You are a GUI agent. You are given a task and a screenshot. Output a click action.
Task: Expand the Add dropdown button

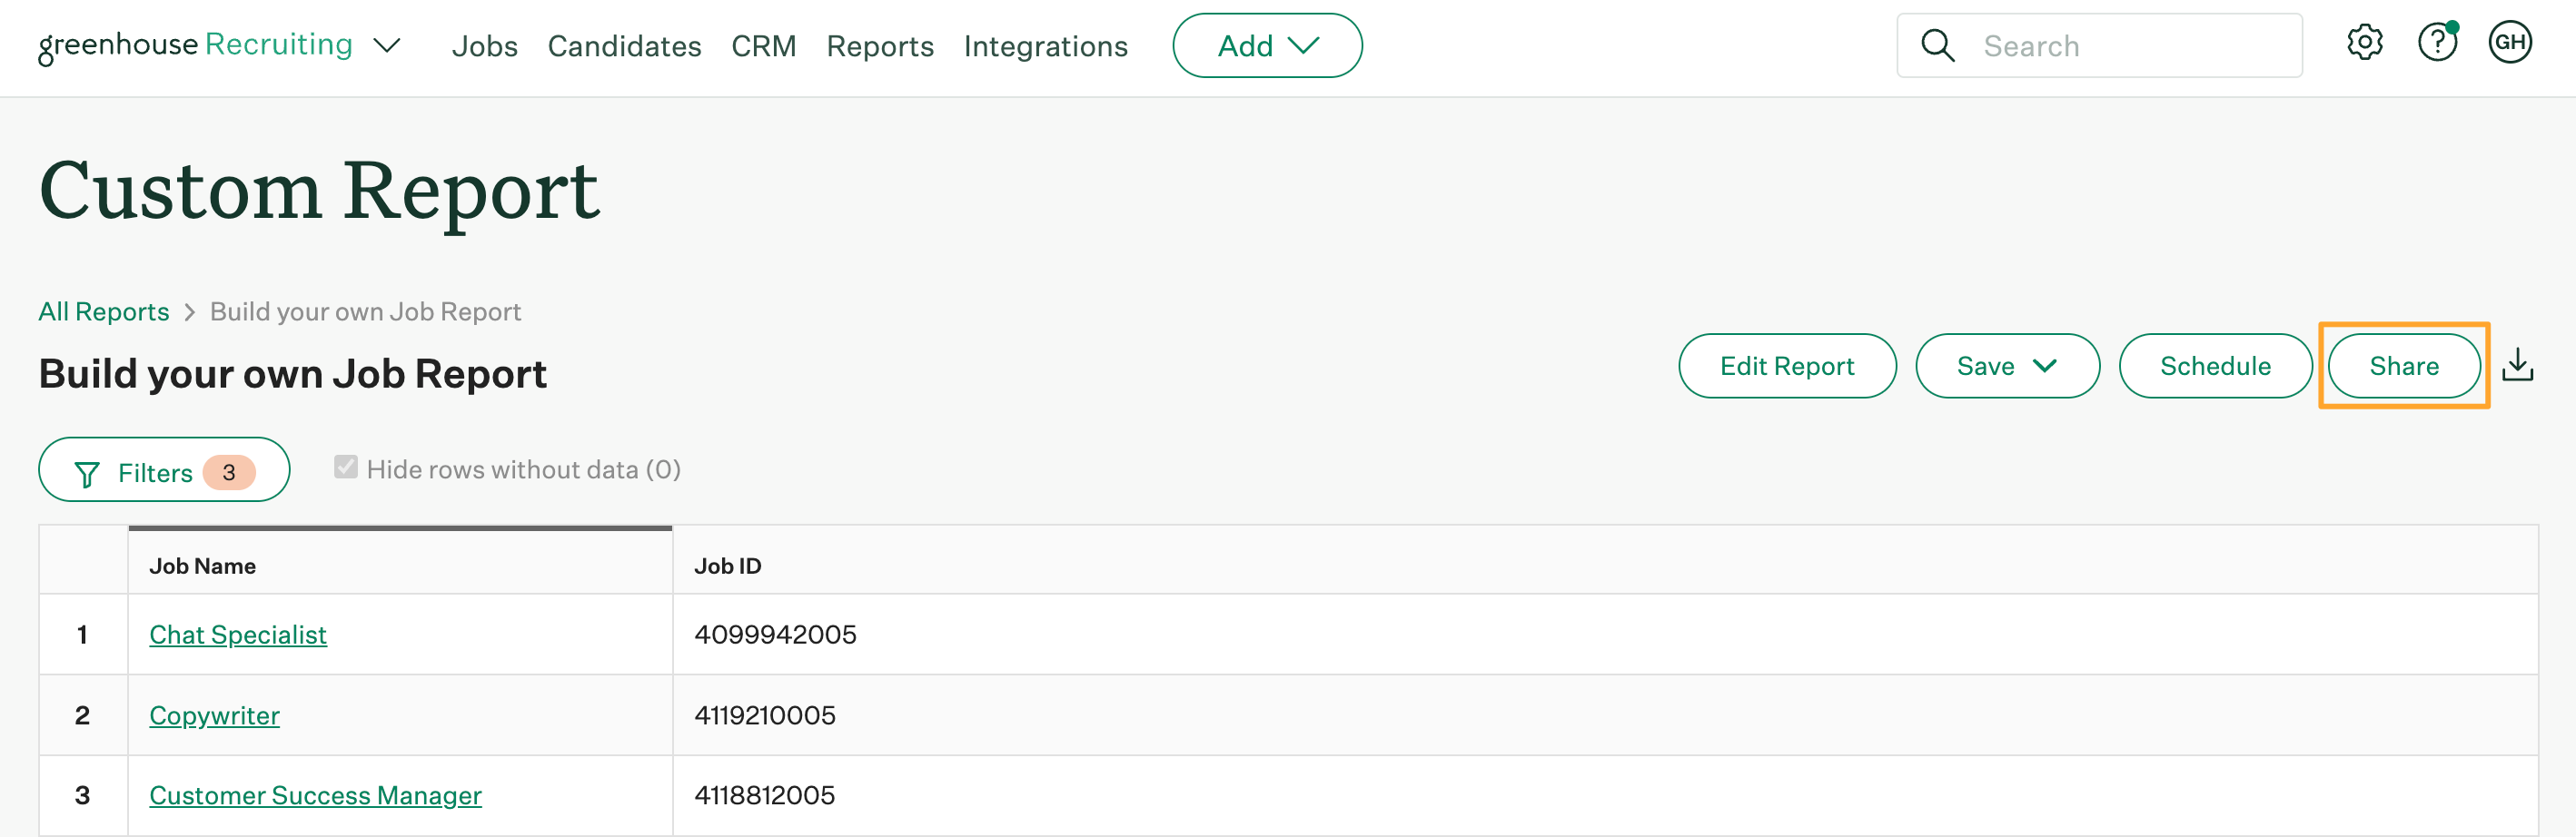point(1266,46)
